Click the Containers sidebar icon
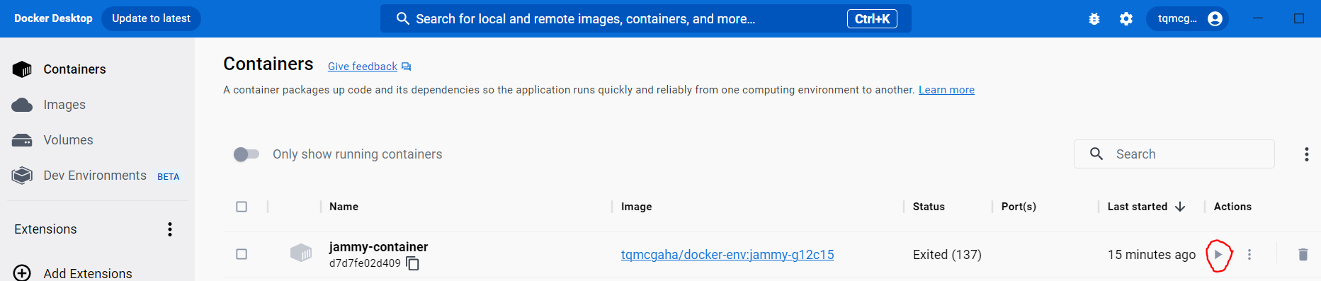Screen dimensions: 1321x281 [22, 69]
